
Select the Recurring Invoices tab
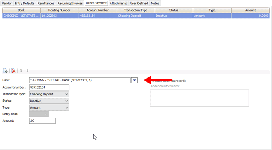tap(70, 3)
